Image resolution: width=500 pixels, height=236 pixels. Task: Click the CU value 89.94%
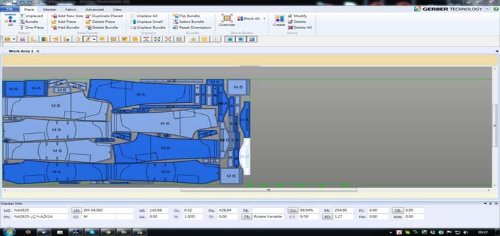coord(309,210)
